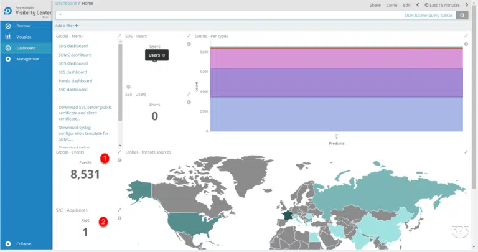The image size is (478, 252).
Task: Click the pink band in events chart
Action: pos(337,58)
